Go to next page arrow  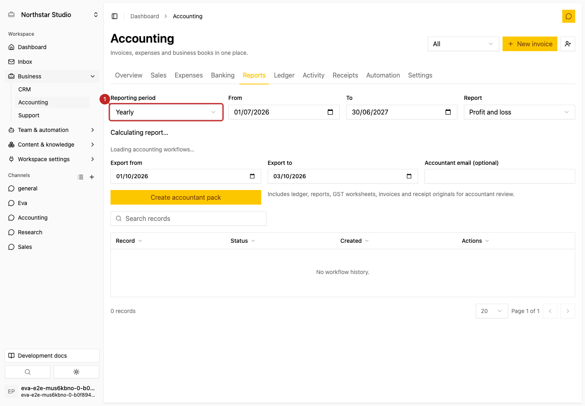tap(568, 311)
